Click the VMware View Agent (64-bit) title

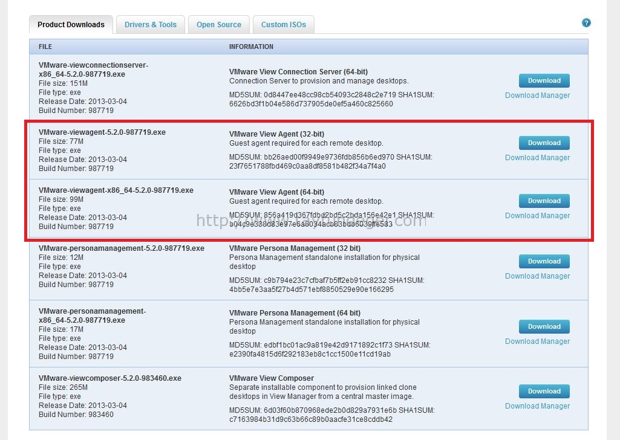click(x=276, y=192)
